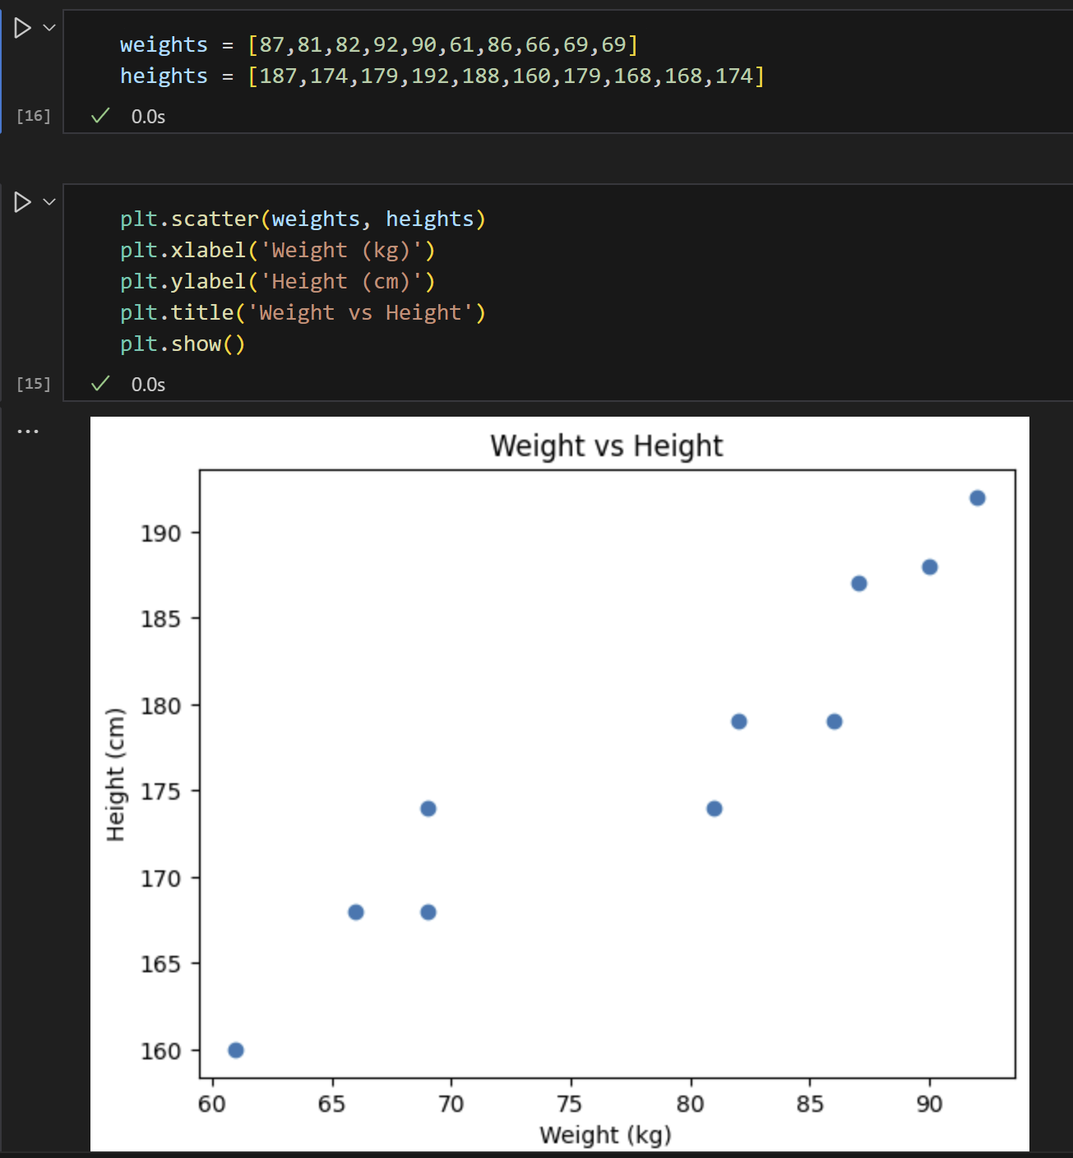Viewport: 1073px width, 1158px height.
Task: Open the output cell ellipsis menu
Action: point(28,431)
